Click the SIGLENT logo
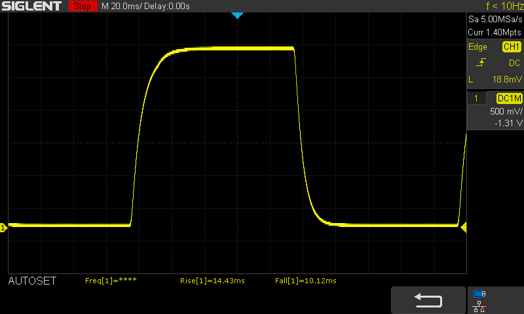The width and height of the screenshot is (524, 314). pyautogui.click(x=31, y=6)
